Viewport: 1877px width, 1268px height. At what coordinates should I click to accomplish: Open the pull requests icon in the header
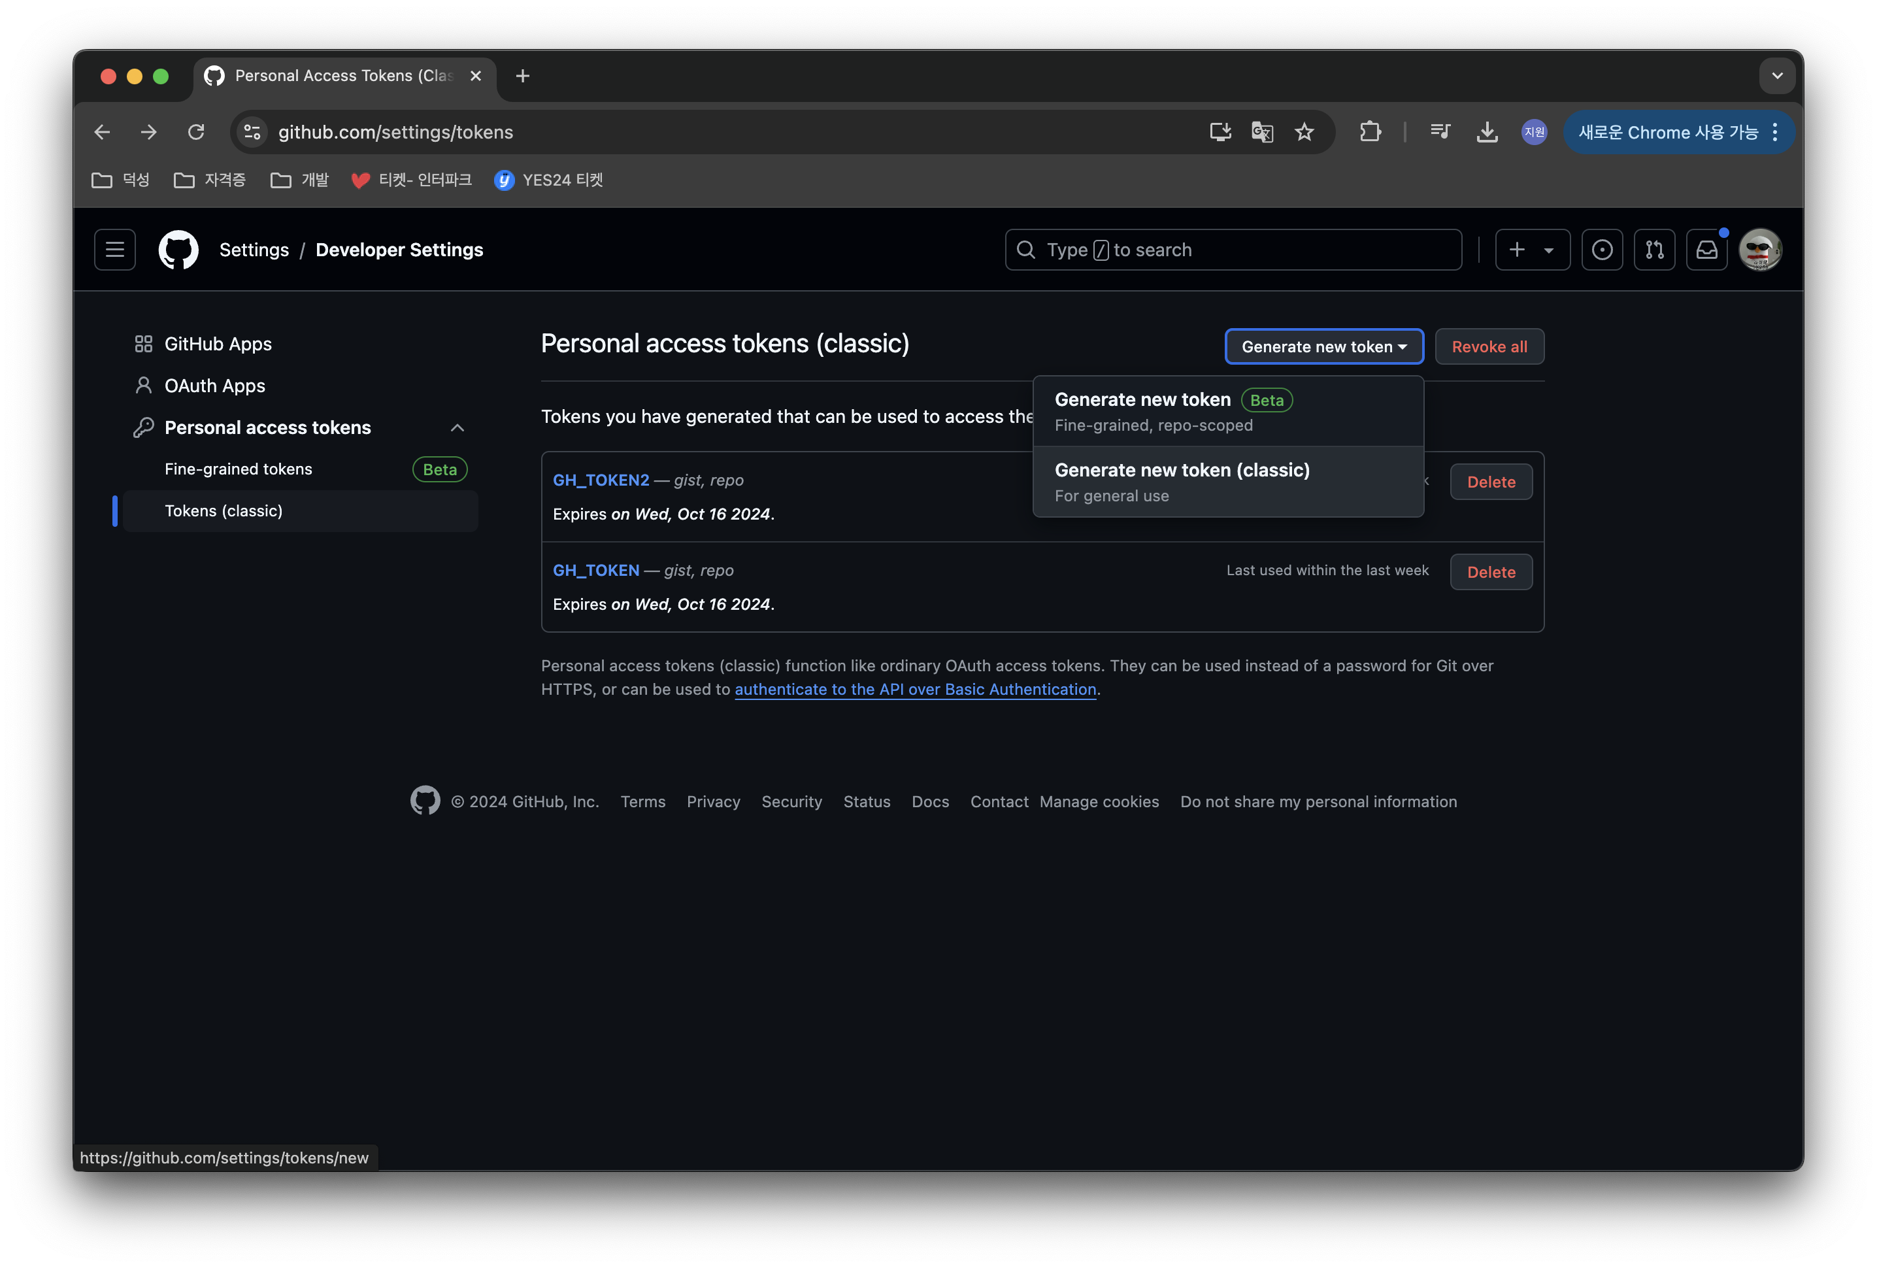(x=1654, y=250)
